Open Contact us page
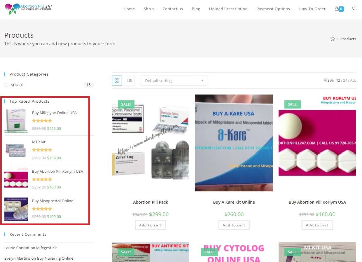 tap(173, 9)
